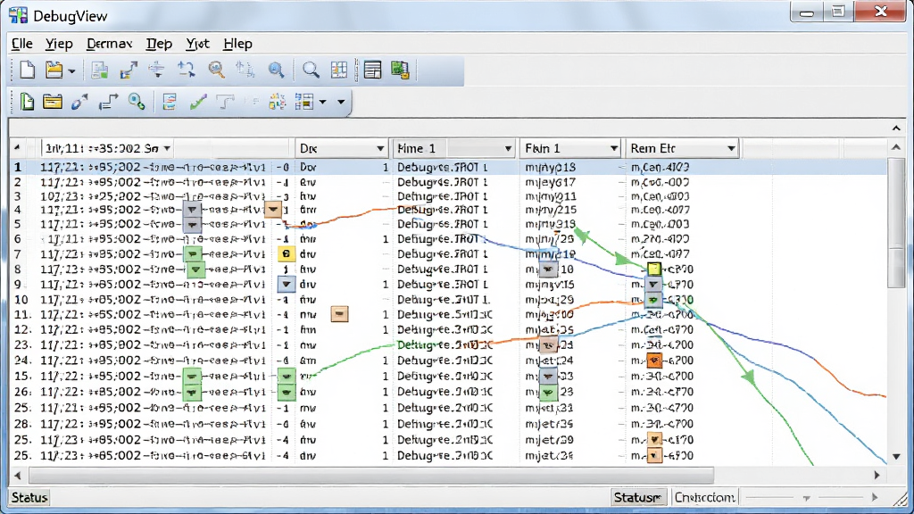This screenshot has width=914, height=514.
Task: Open the Fime 1 column header dropdown
Action: point(508,149)
